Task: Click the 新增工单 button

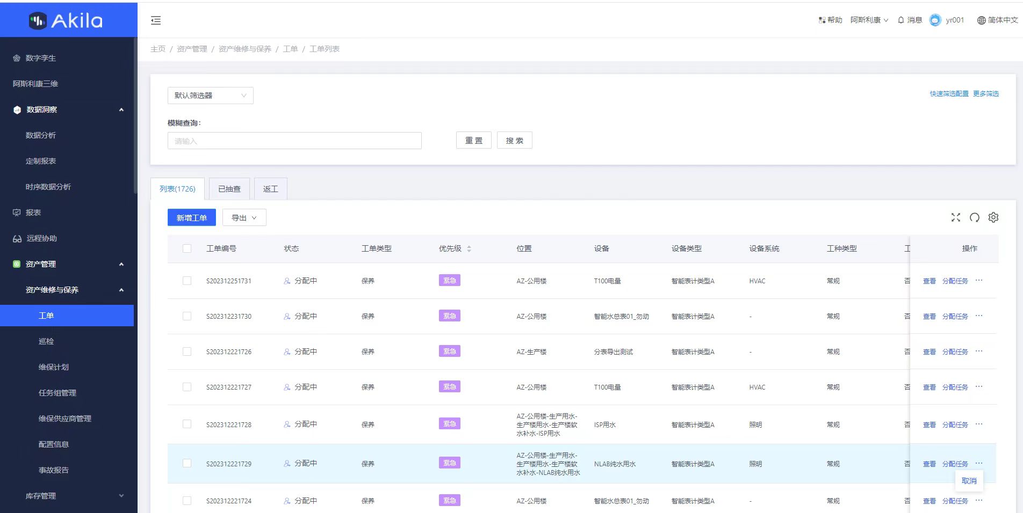Action: (x=192, y=217)
